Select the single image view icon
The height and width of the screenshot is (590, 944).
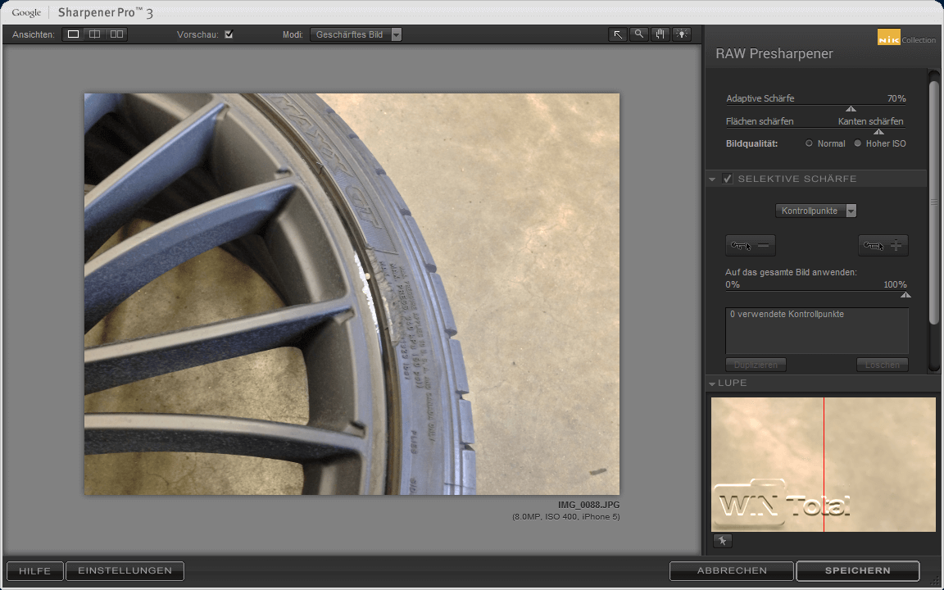[74, 34]
